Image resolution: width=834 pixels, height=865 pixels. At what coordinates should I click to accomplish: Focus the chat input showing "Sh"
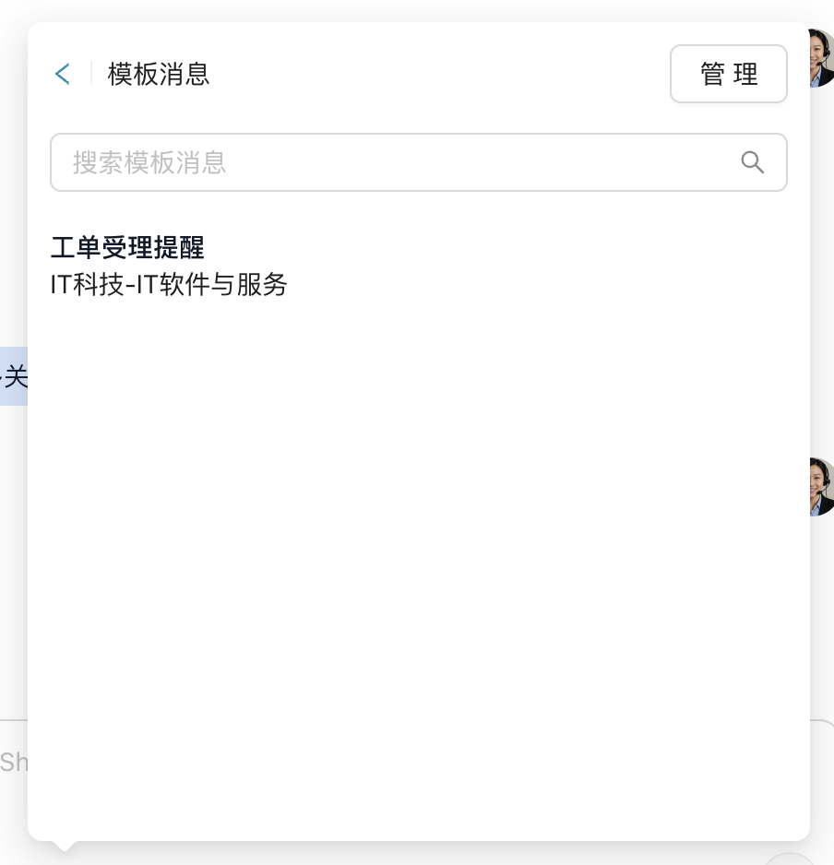point(14,762)
